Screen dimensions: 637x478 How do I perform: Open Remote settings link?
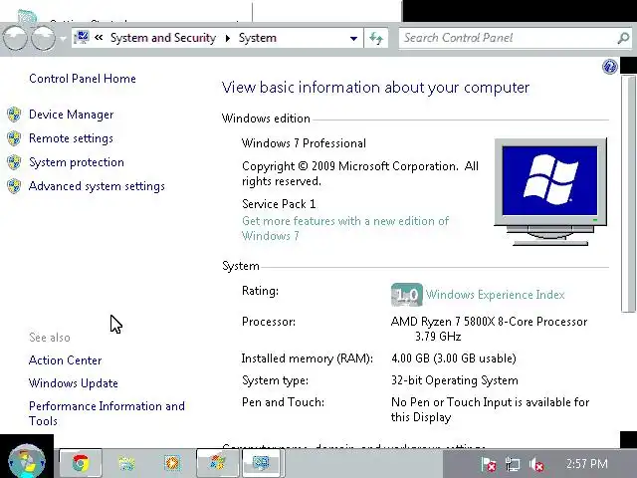71,138
